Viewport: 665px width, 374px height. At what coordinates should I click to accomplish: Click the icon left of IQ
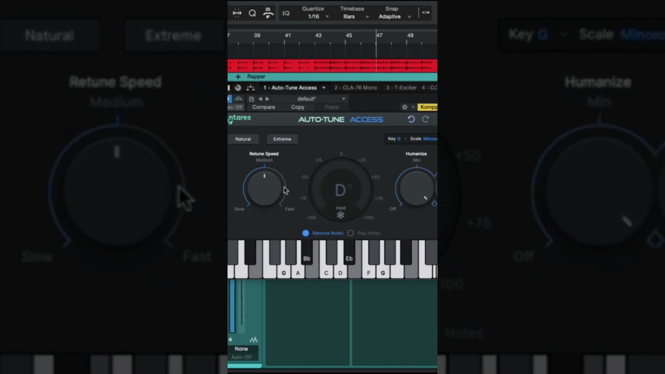(268, 13)
